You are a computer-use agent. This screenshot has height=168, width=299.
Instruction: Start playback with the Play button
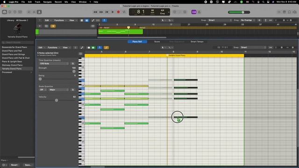click(113, 12)
